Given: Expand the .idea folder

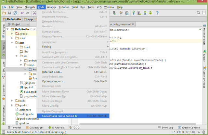Looking at the screenshot, I should (x=12, y=38).
